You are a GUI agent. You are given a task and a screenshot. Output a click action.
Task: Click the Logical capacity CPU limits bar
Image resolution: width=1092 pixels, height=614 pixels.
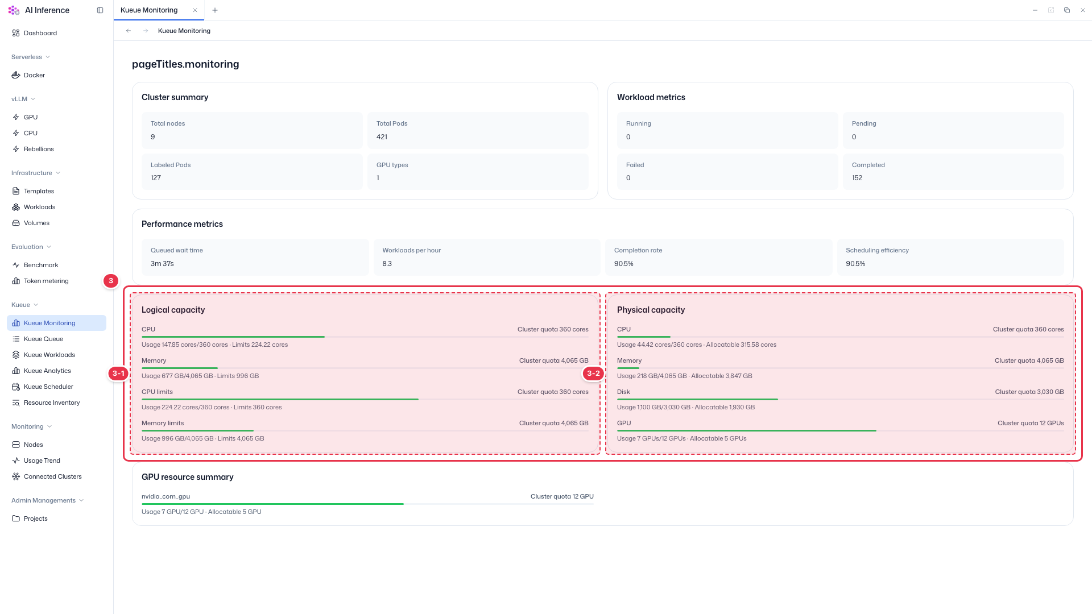tap(365, 400)
